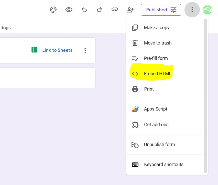Select Make a copy from menu
This screenshot has width=218, height=185.
point(157,28)
